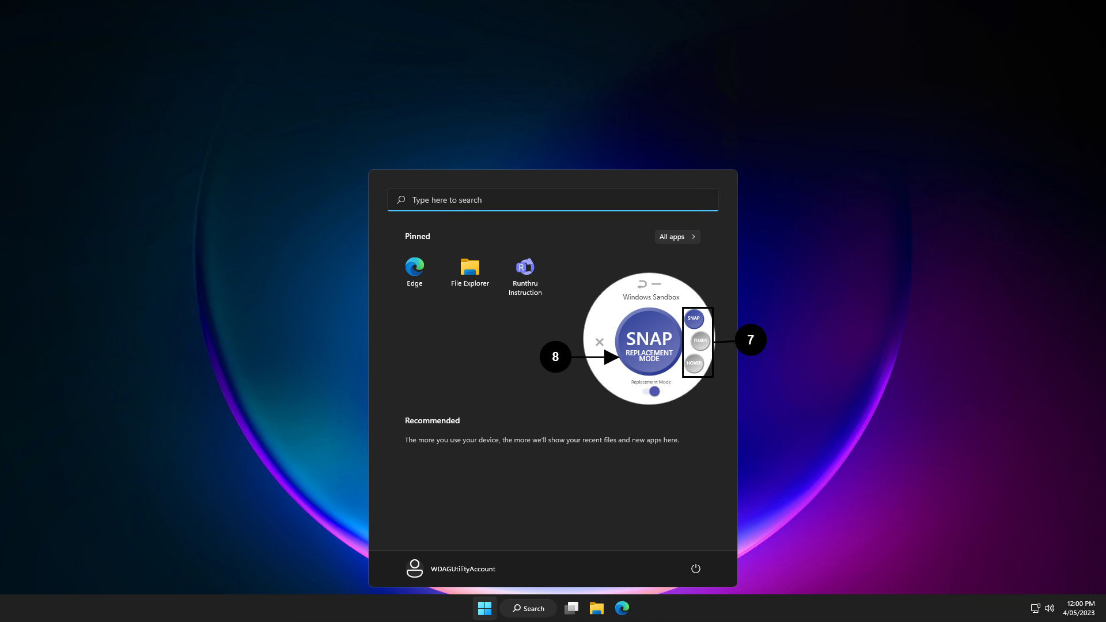Click the Windows Start button

(x=484, y=608)
